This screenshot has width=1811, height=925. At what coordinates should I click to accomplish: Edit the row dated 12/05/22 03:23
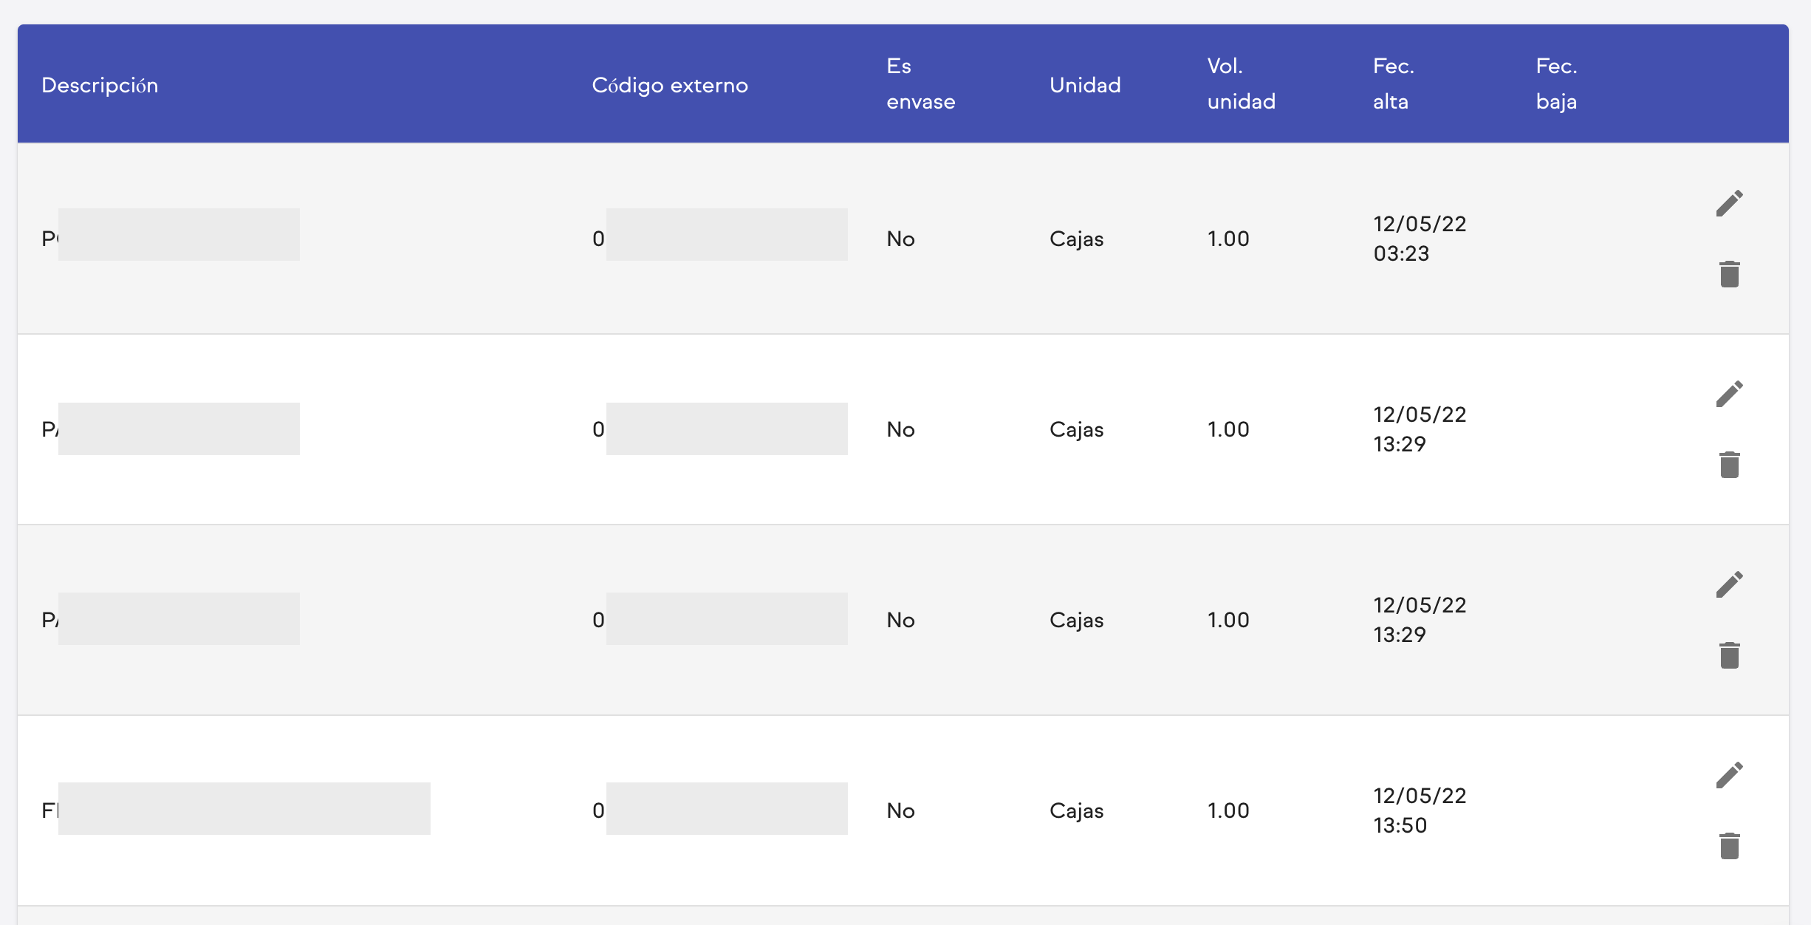click(x=1729, y=203)
